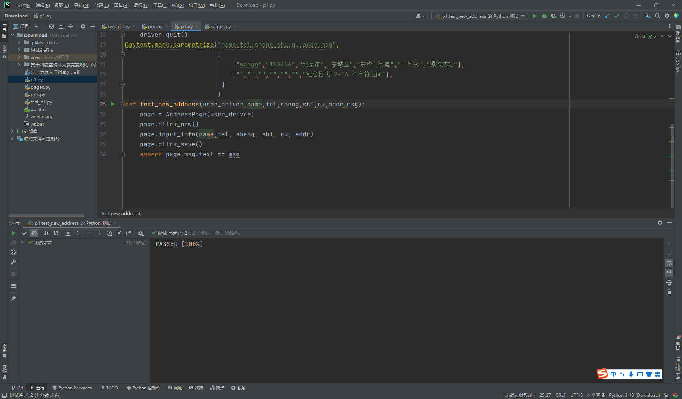
Task: Toggle soft-wrap in console
Action: click(669, 263)
